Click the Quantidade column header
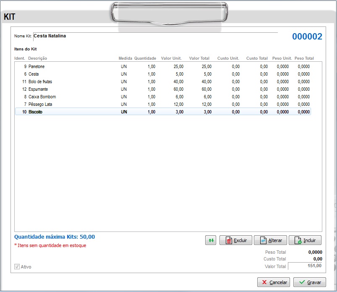The height and width of the screenshot is (292, 337). point(145,58)
